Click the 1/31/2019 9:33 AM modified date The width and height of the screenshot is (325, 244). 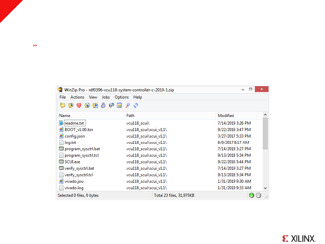click(x=234, y=188)
